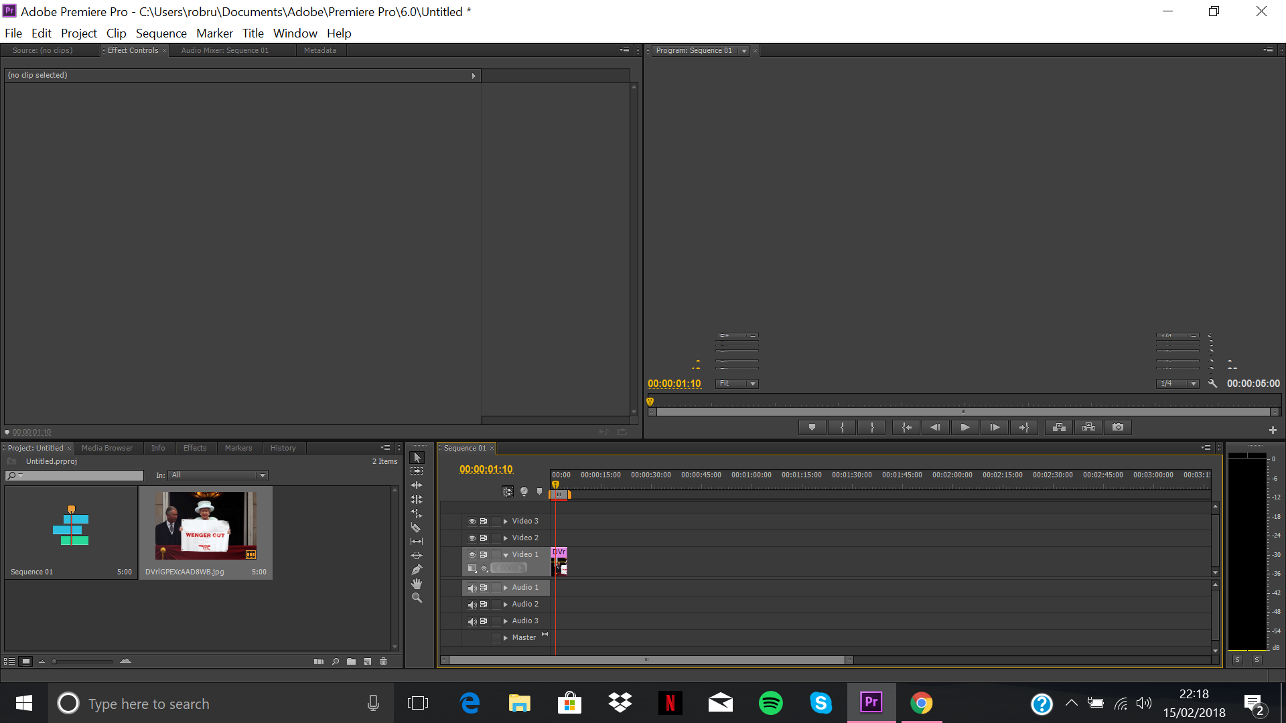Select the Razor tool
This screenshot has width=1286, height=723.
pos(416,528)
